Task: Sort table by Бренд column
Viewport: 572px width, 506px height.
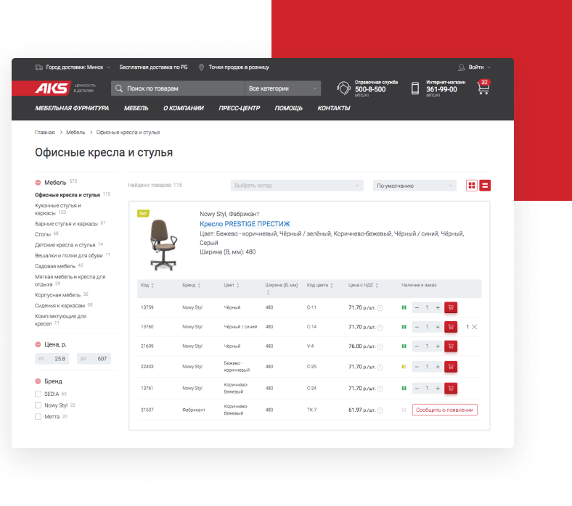Action: tap(192, 285)
